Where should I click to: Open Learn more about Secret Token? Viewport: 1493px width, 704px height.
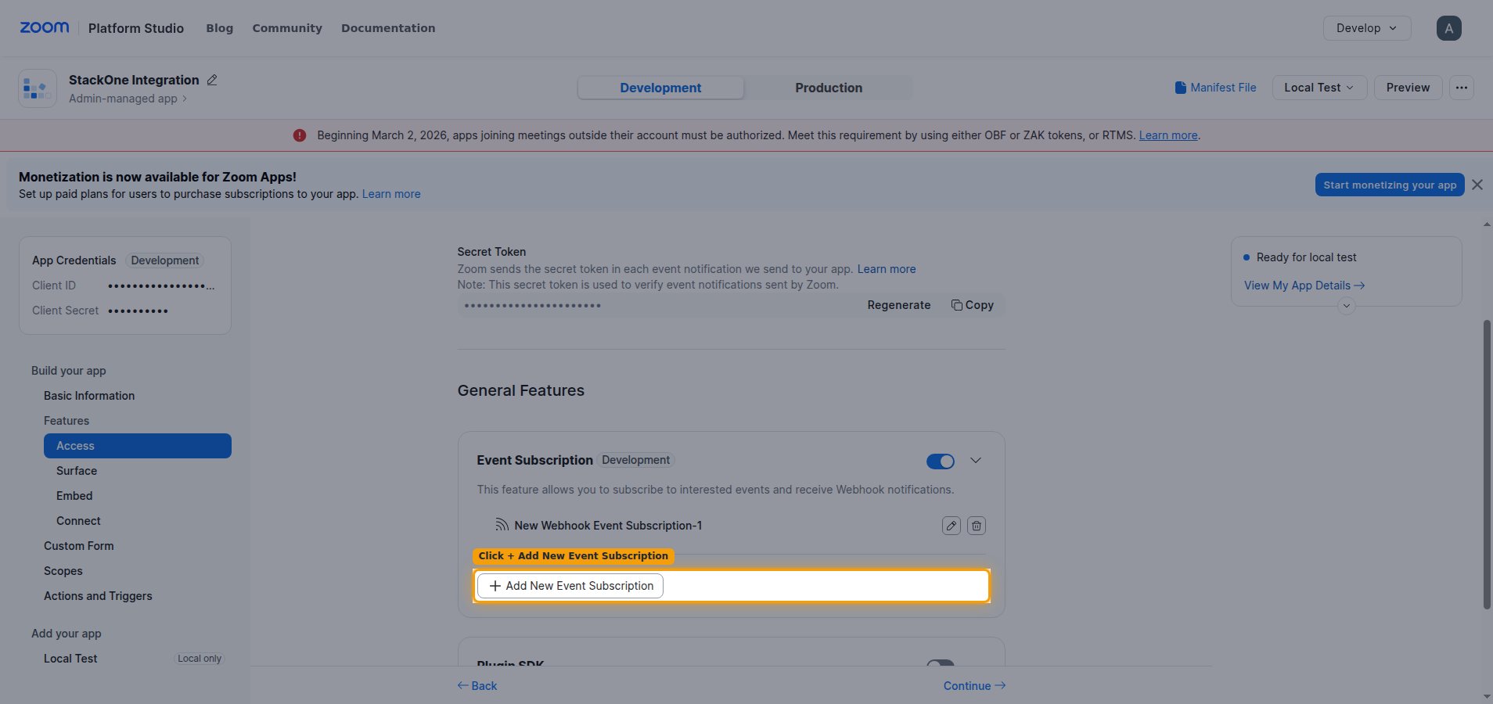tap(886, 269)
